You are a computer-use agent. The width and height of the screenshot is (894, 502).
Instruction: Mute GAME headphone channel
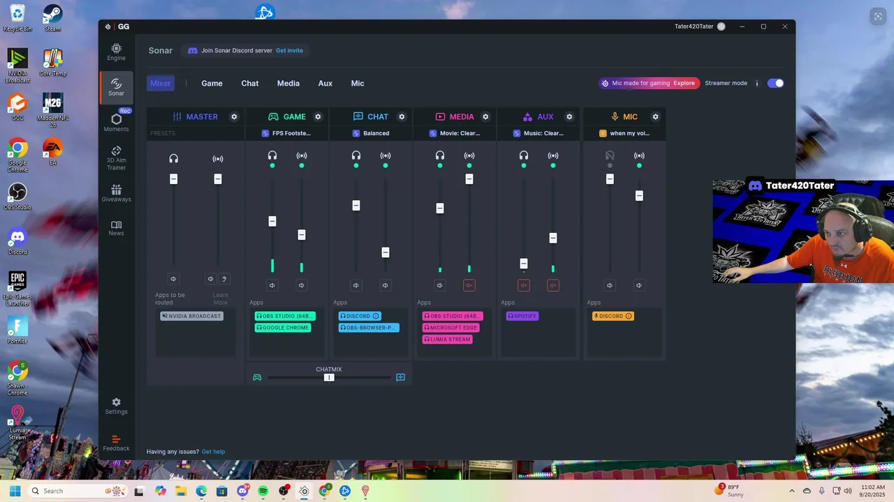[272, 285]
